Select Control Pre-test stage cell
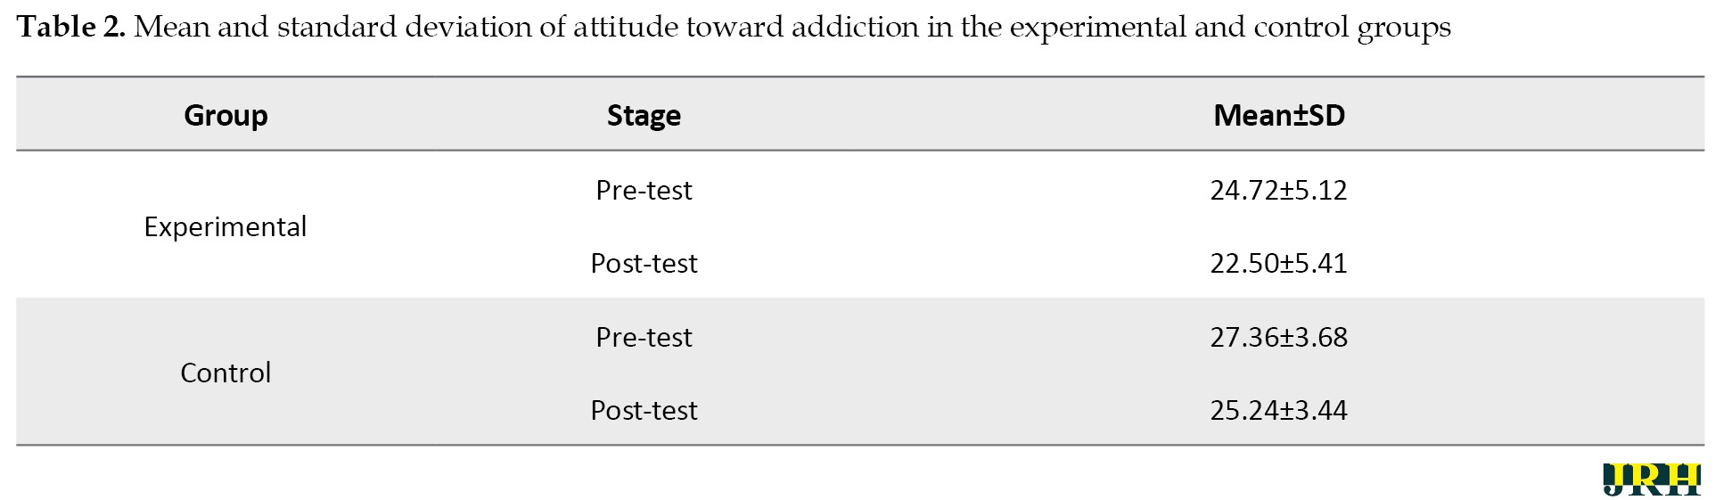This screenshot has width=1715, height=500. (644, 337)
